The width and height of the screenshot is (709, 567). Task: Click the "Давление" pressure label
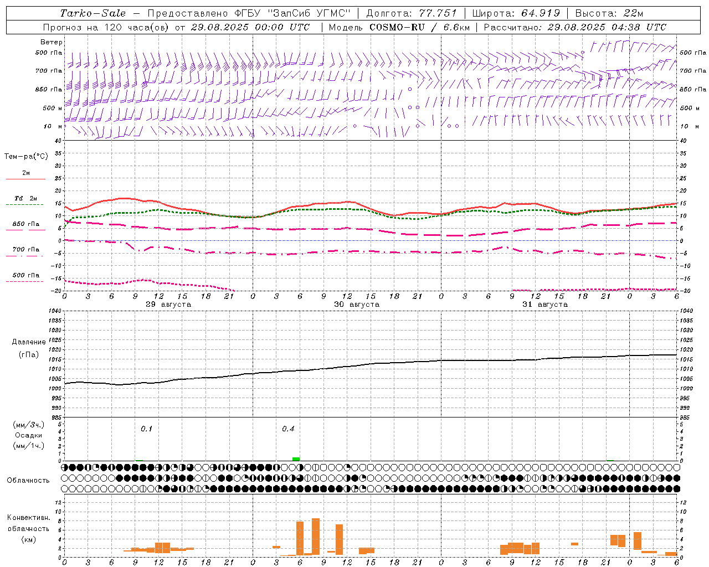click(29, 342)
